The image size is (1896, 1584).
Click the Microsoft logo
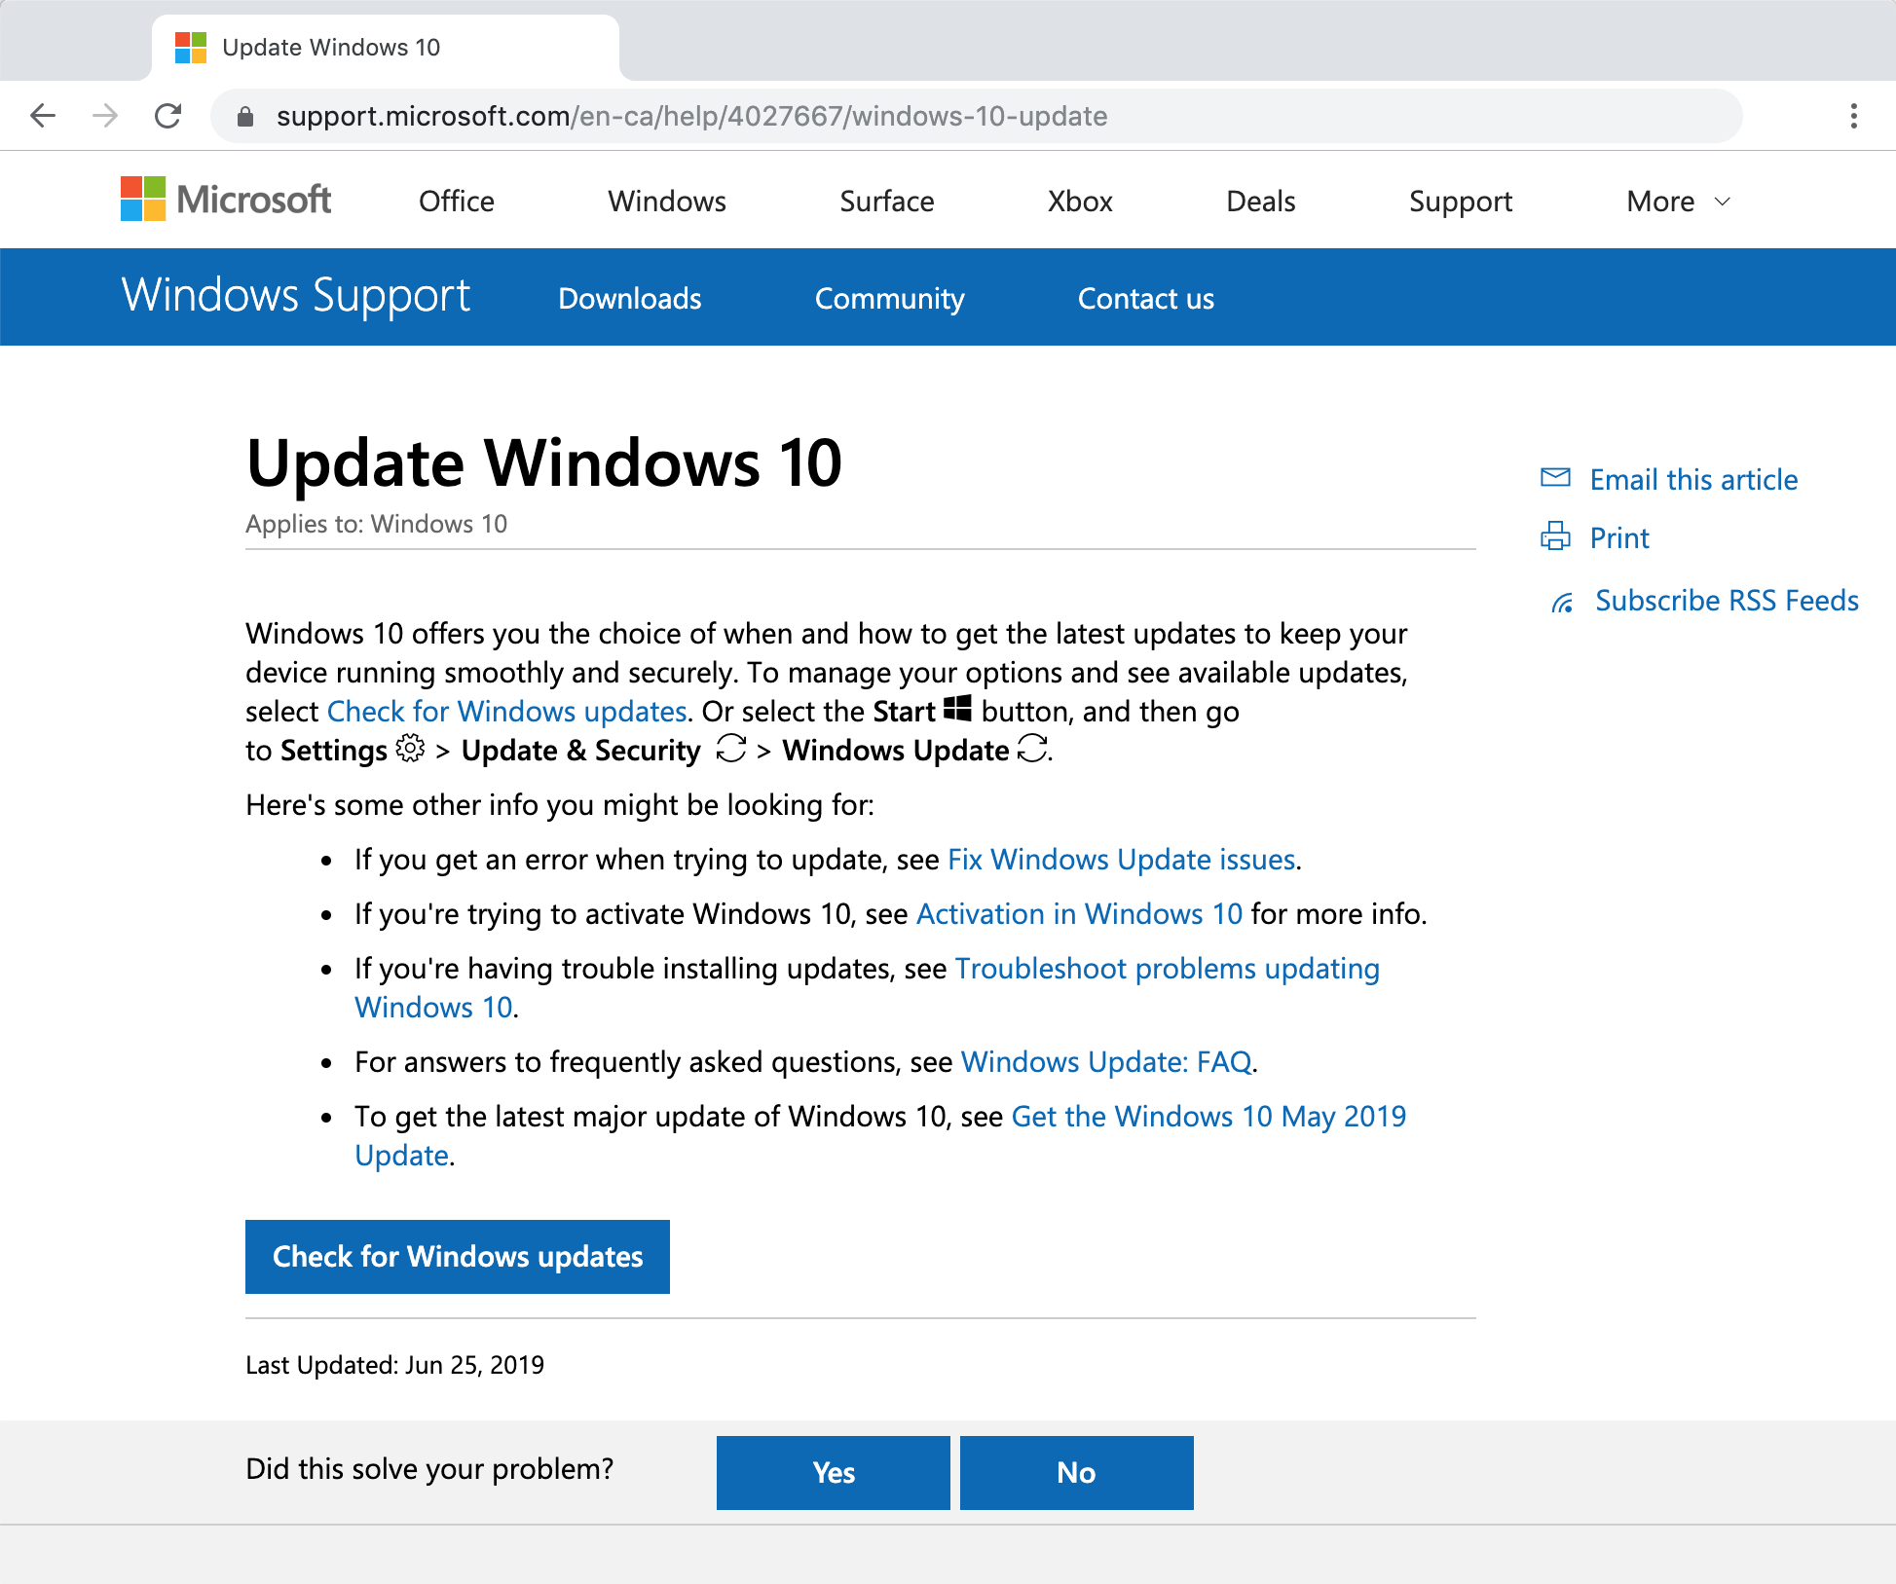[226, 200]
